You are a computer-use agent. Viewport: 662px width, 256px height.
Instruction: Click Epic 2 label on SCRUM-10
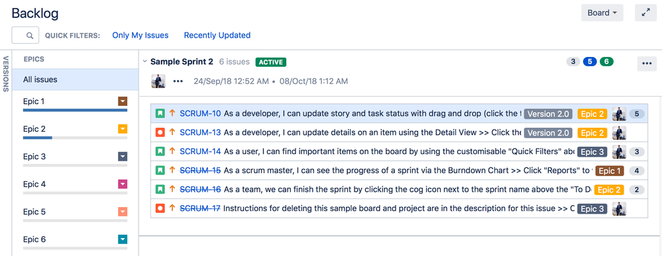coord(592,114)
